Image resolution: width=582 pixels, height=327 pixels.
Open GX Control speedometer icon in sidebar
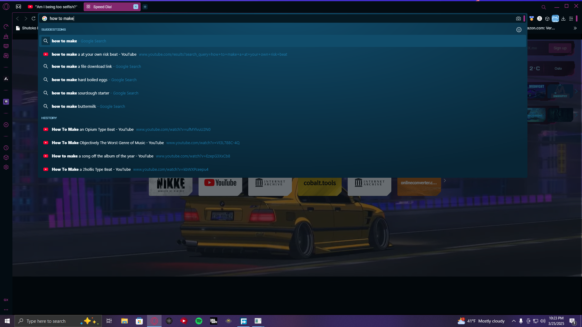[6, 27]
